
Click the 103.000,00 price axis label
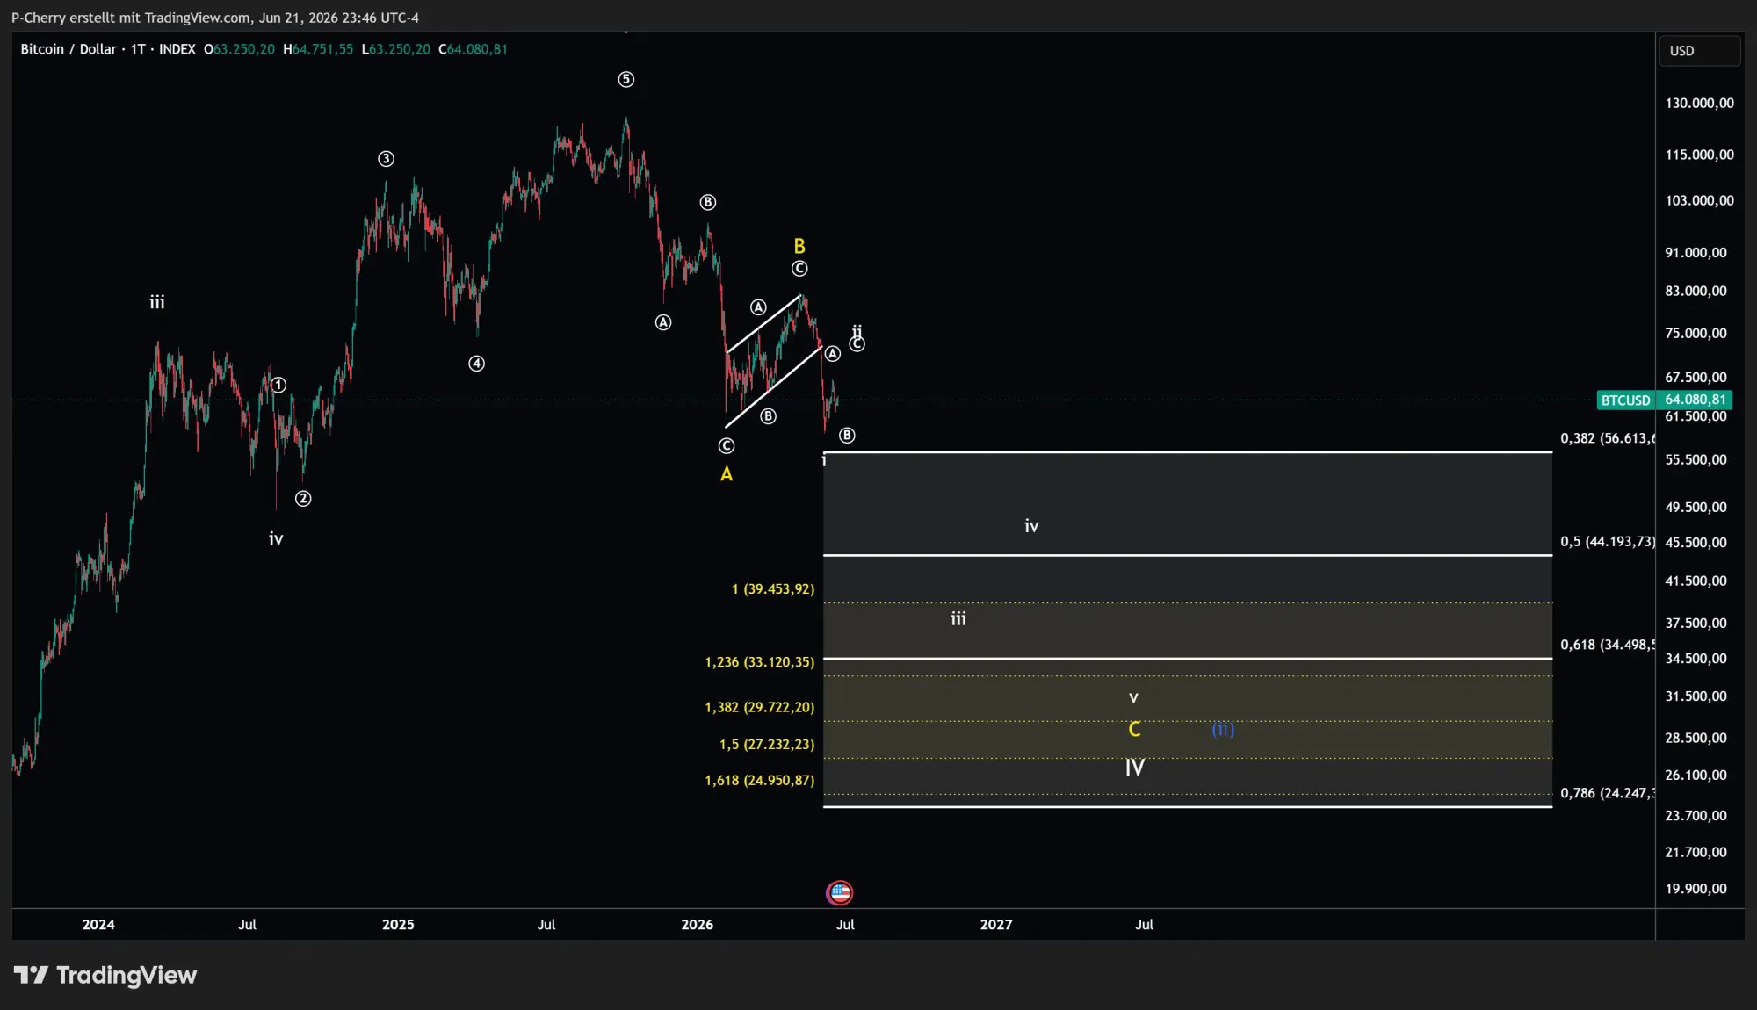[x=1700, y=200]
